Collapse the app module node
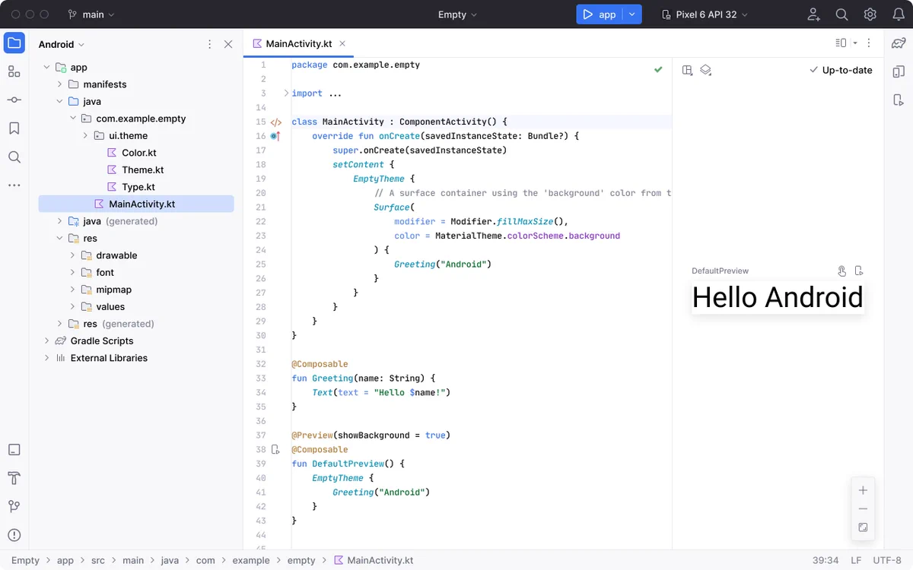This screenshot has height=570, width=913. [x=46, y=68]
